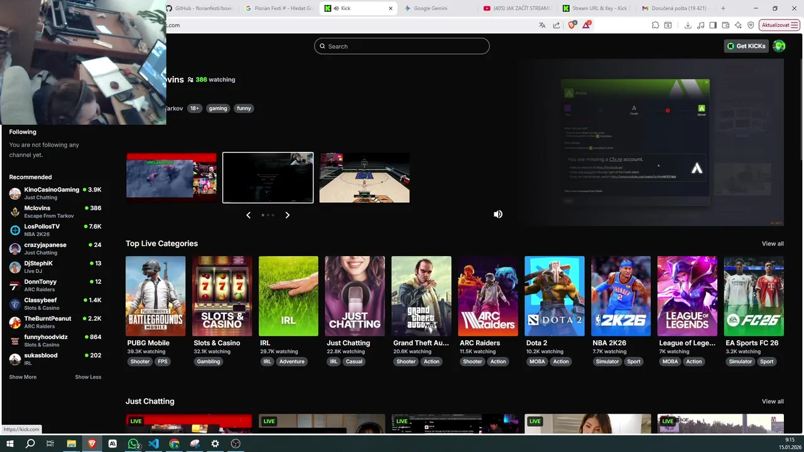Open the NBA 2K26 category card
The image size is (804, 452).
[x=621, y=296]
